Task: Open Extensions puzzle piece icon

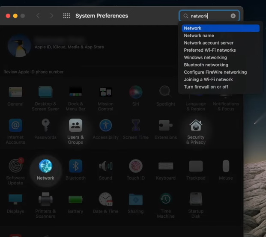Action: (166, 125)
